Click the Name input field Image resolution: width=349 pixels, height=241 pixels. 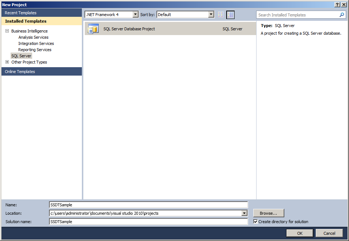point(148,205)
